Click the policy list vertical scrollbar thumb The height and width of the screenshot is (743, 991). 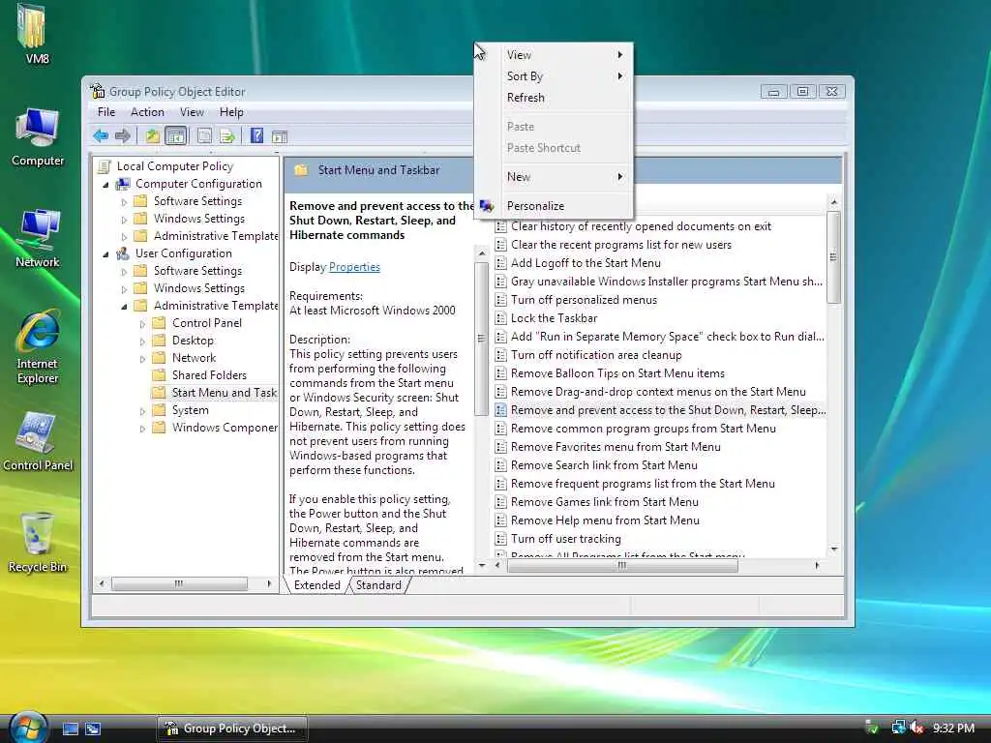pyautogui.click(x=833, y=257)
